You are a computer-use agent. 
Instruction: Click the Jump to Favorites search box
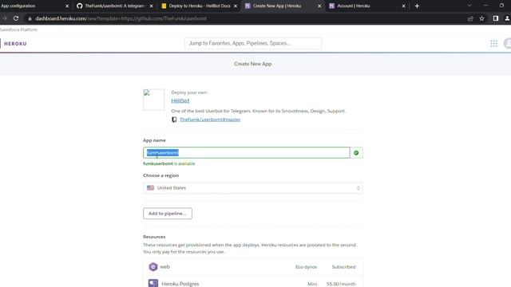[253, 43]
